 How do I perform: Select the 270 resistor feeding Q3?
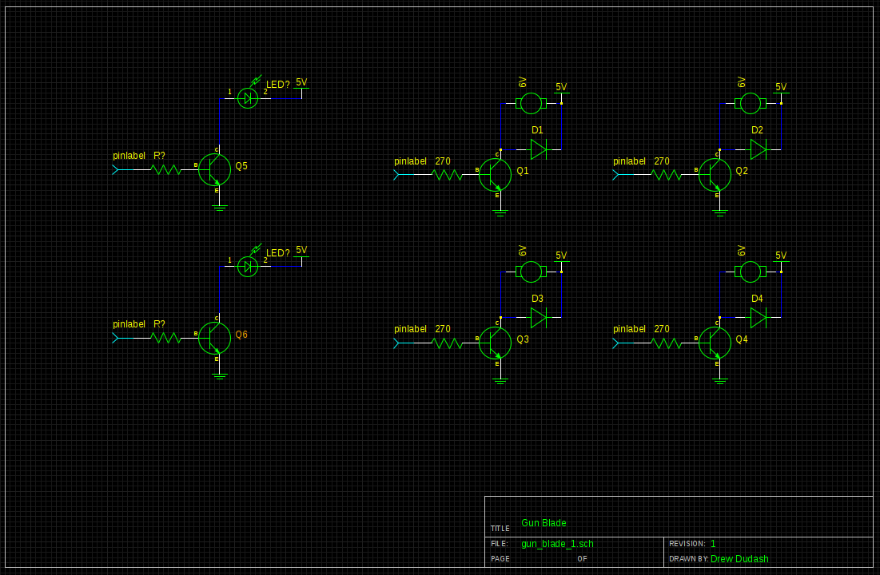(448, 343)
